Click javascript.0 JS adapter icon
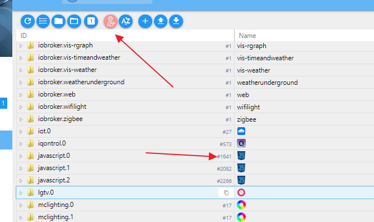Screen dimensions: 374x222 point(241,156)
